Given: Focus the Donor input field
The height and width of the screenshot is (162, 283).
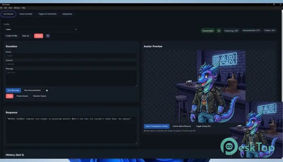Looking at the screenshot, I should point(71,56).
